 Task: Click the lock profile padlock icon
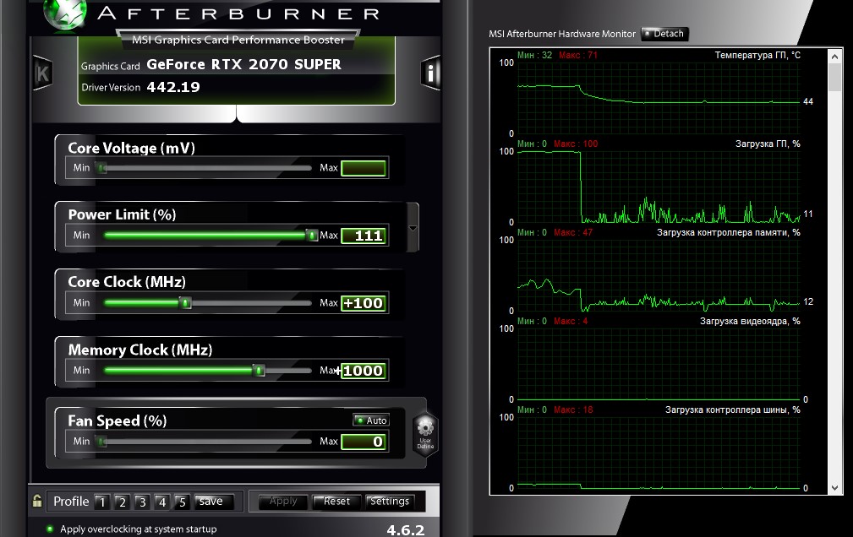point(37,501)
